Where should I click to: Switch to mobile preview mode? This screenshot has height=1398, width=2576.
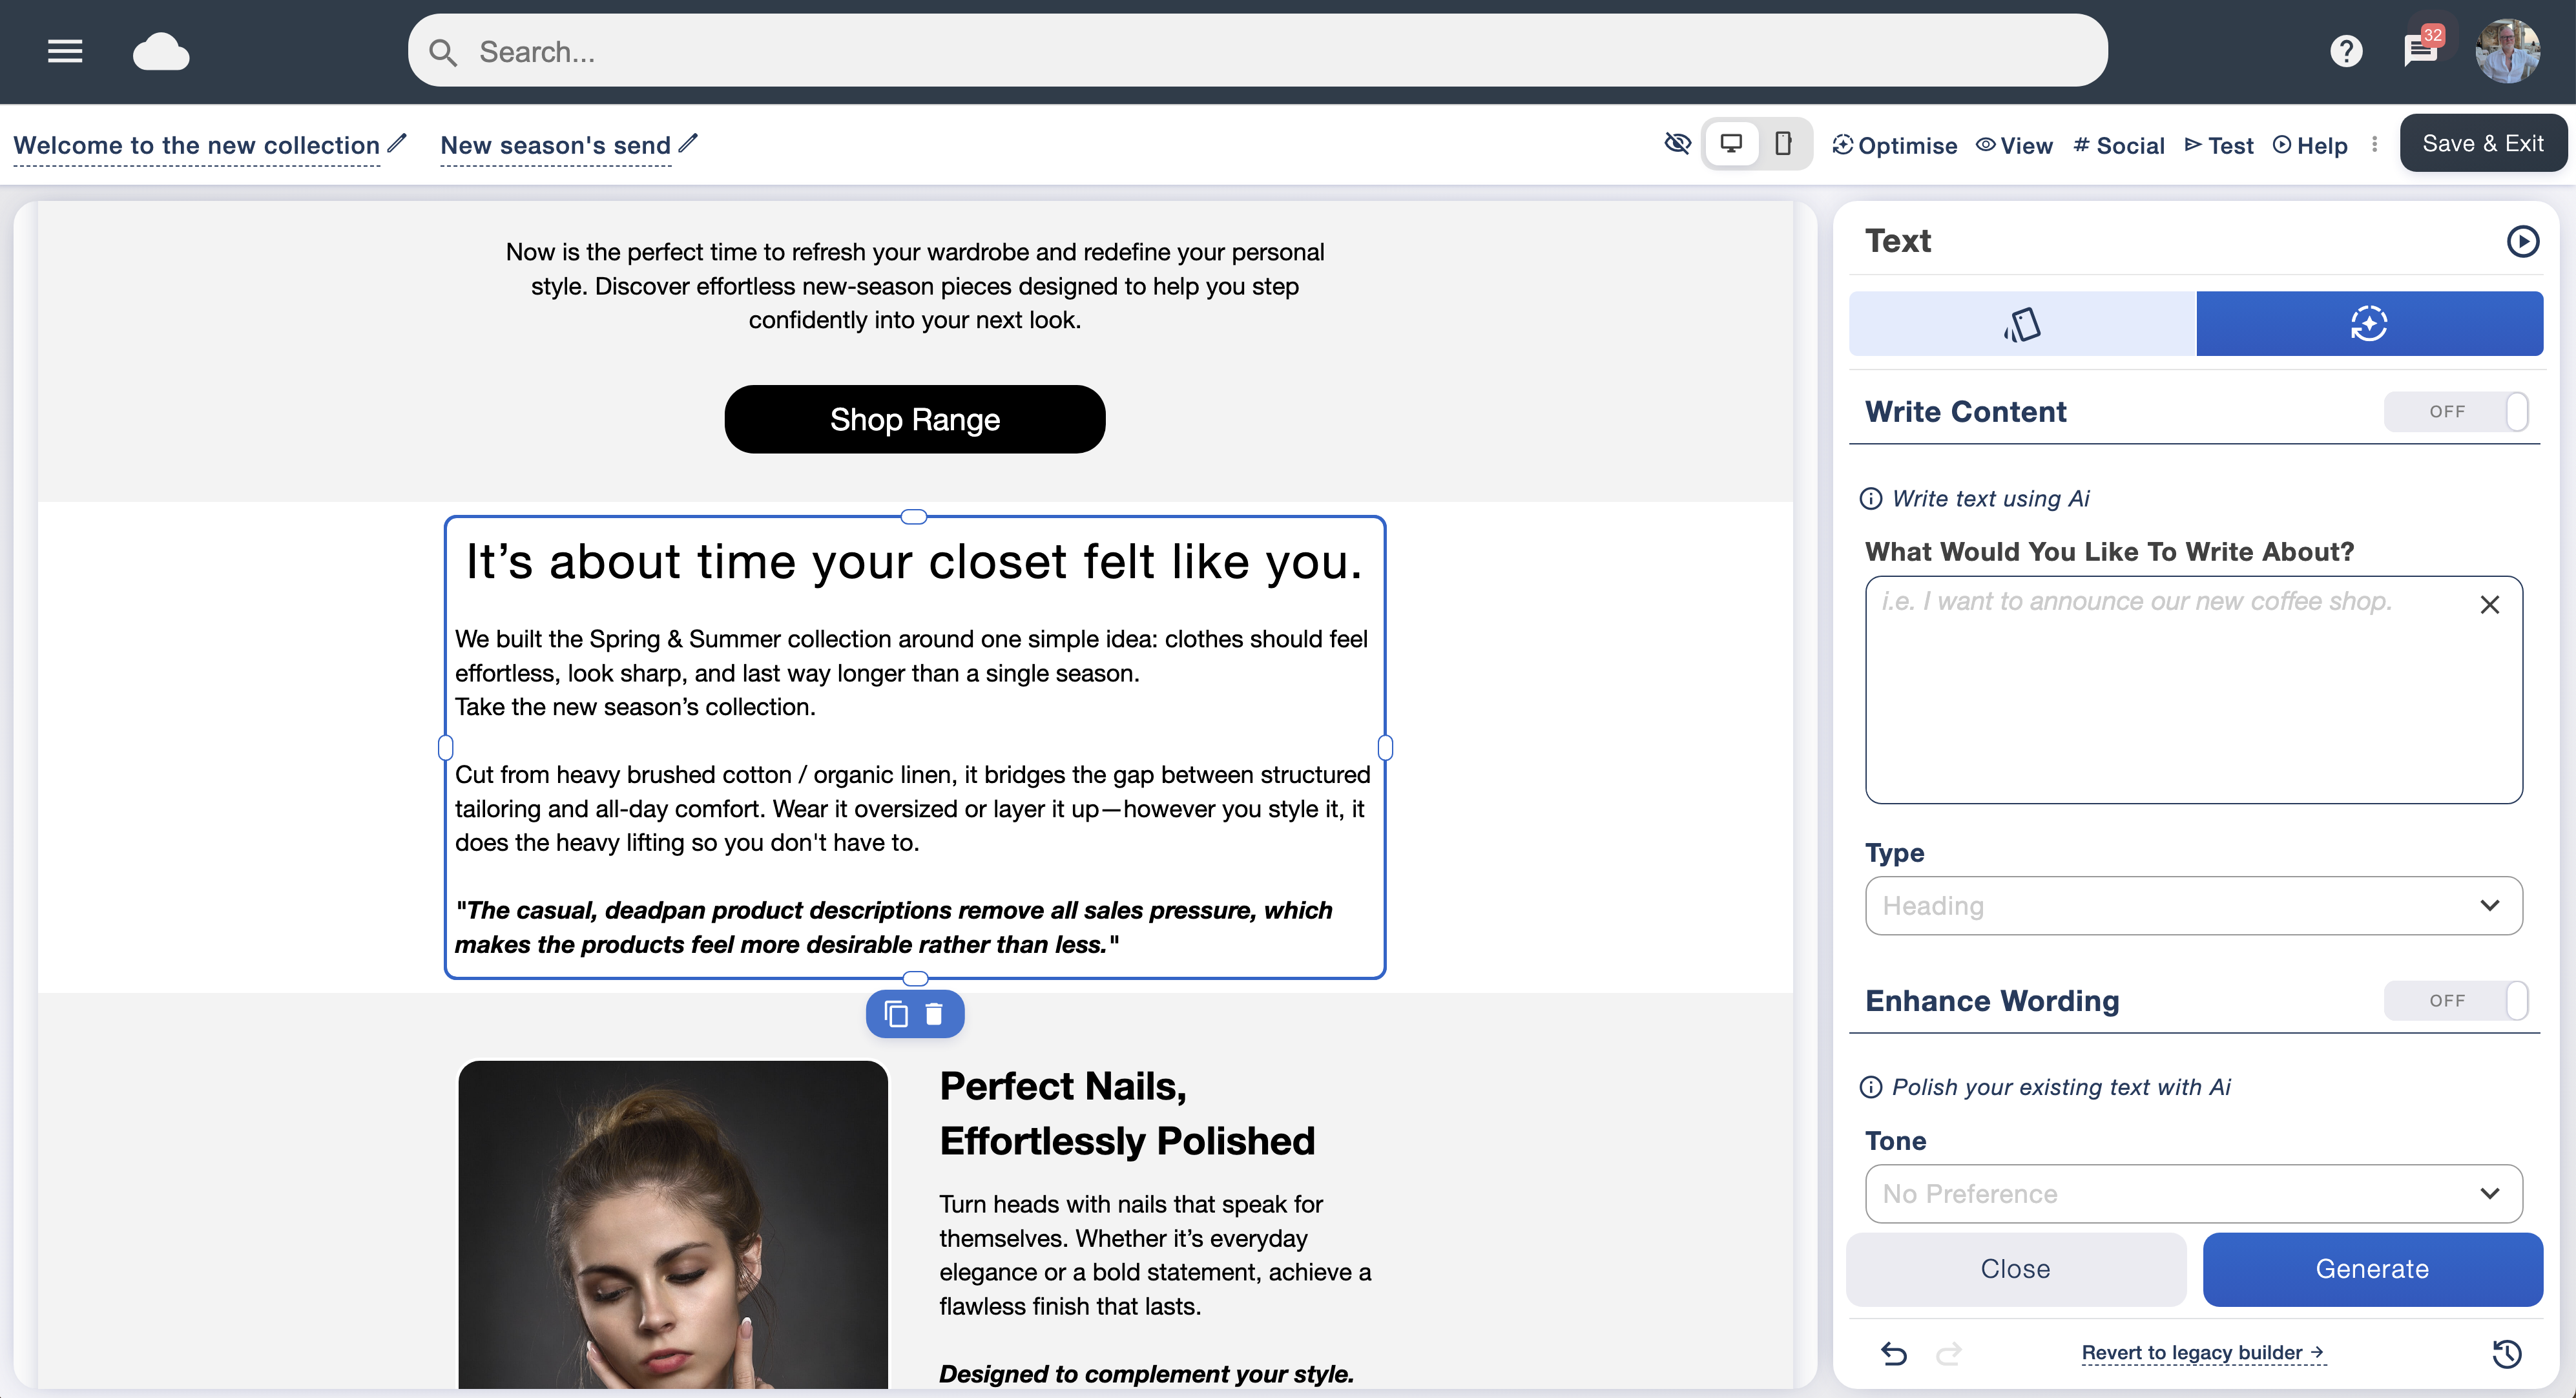click(x=1783, y=144)
